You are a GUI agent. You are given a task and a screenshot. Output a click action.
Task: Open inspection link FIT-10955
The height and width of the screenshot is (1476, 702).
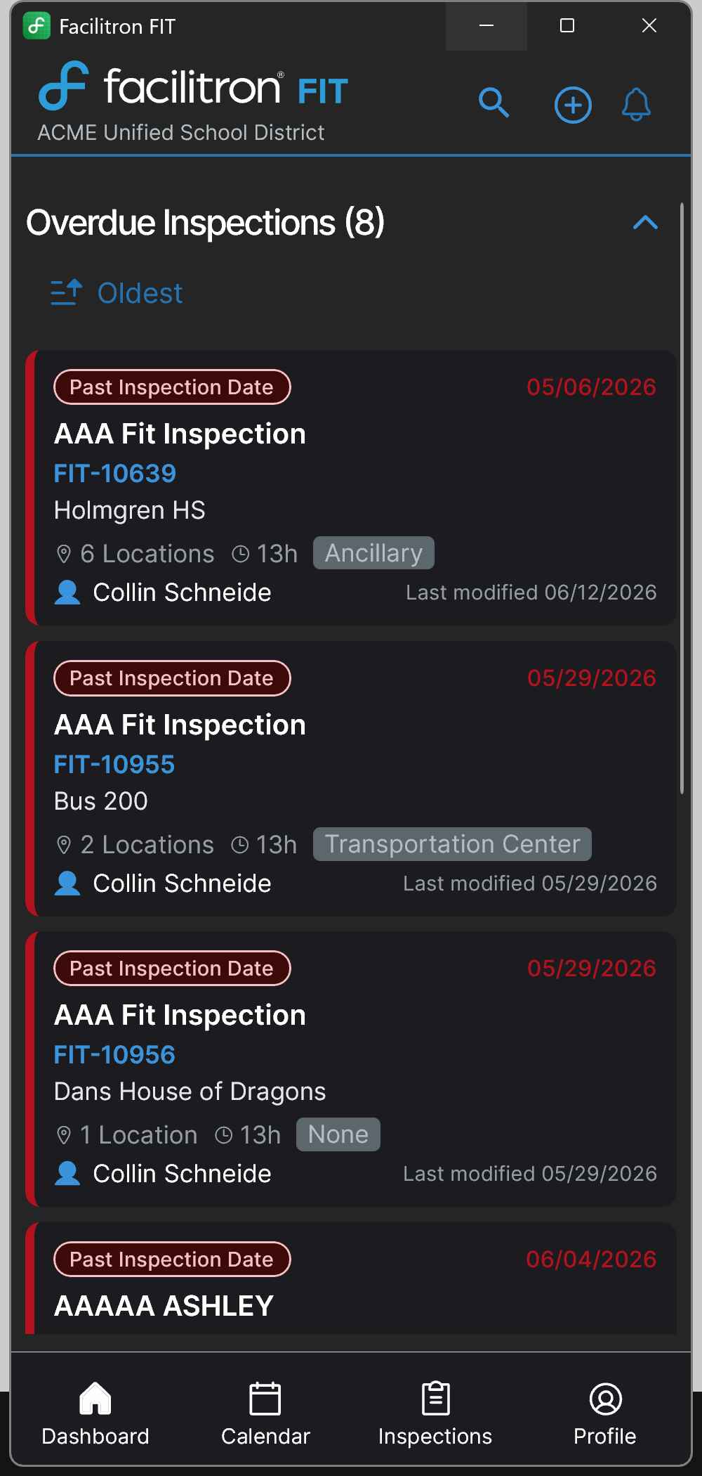point(114,765)
